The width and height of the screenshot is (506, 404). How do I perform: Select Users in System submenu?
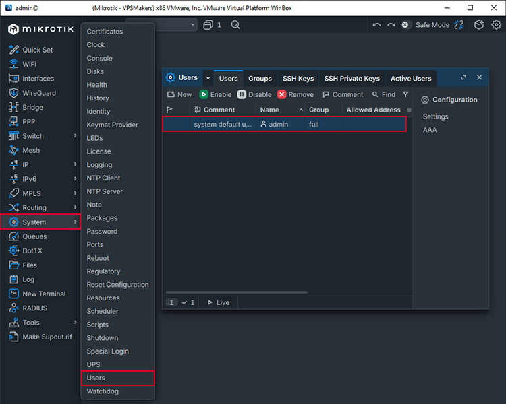(118, 378)
